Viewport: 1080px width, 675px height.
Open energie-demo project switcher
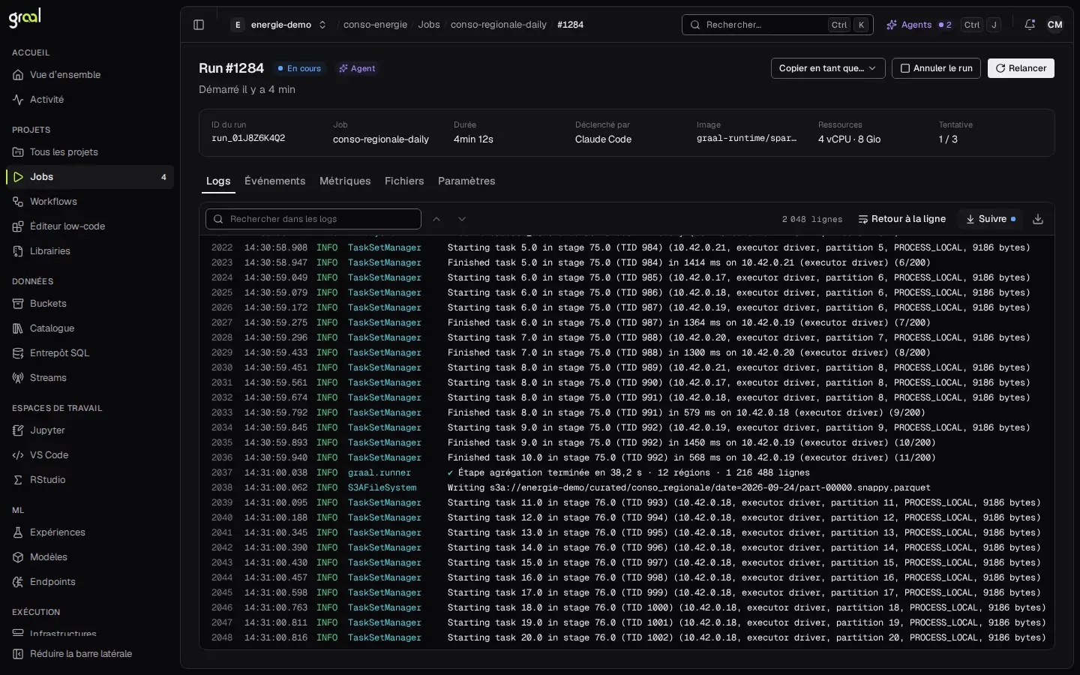pos(280,25)
